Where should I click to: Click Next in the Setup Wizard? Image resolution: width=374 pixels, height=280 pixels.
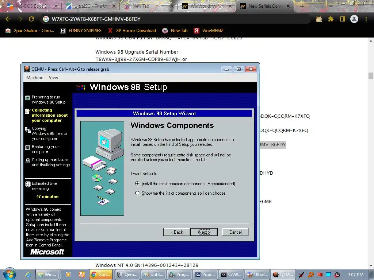[204, 232]
